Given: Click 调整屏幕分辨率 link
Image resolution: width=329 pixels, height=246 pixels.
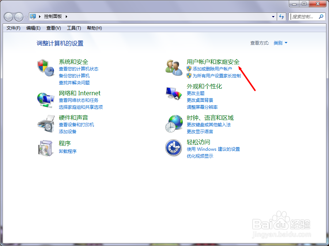Looking at the screenshot, I should click(x=202, y=107).
